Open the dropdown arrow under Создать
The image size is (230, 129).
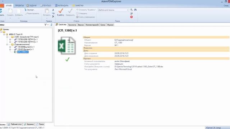point(10,18)
